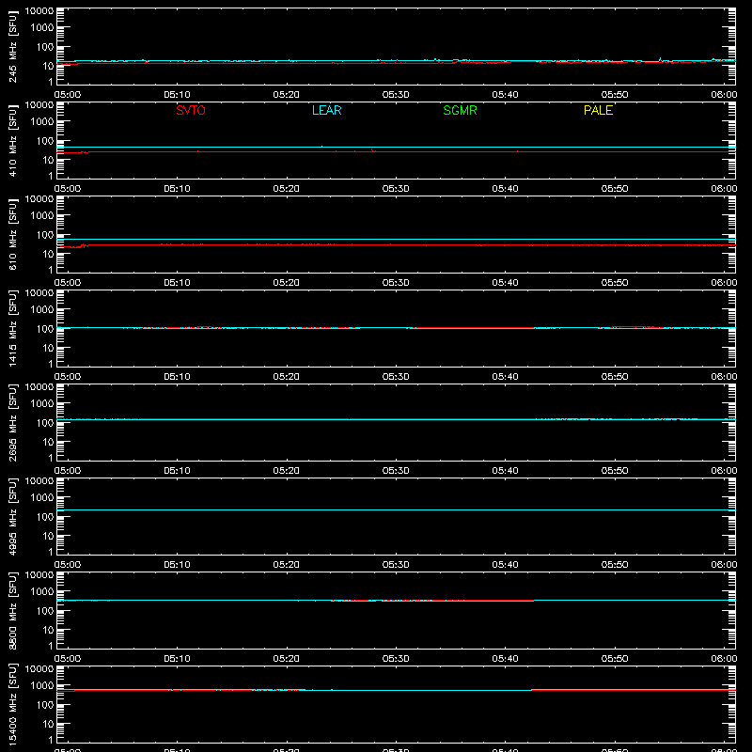The image size is (752, 752).
Task: Click the 100 y-axis label on the 610 MHz plot
Action: (x=45, y=235)
